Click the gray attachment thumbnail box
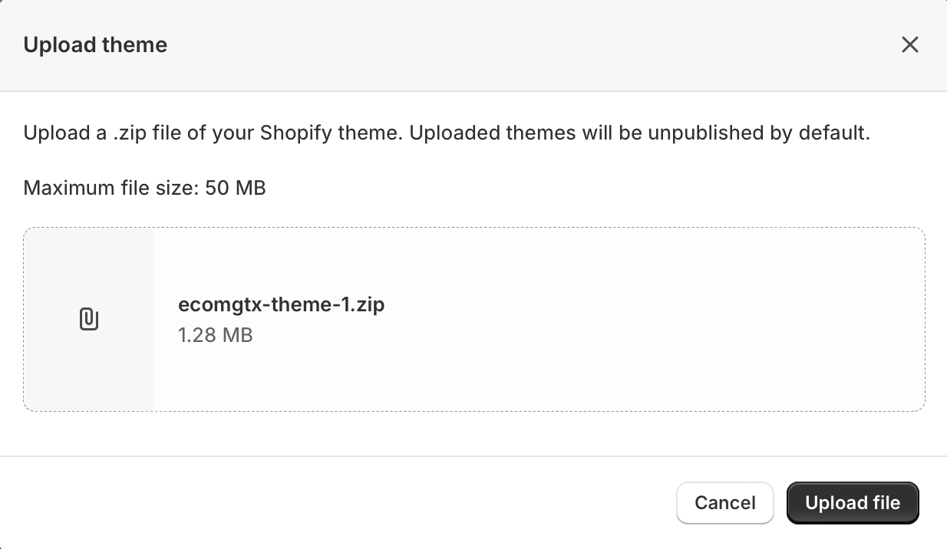Viewport: 947px width, 549px height. click(x=89, y=319)
